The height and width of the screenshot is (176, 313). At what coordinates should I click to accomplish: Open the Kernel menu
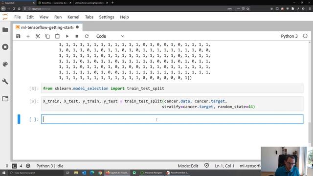(x=73, y=17)
